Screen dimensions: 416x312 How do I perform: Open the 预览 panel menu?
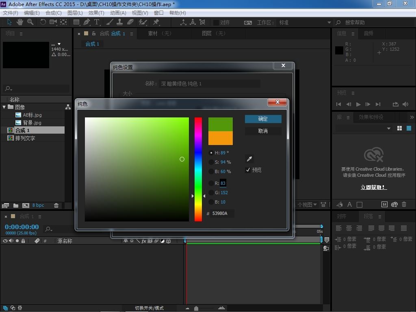pyautogui.click(x=353, y=93)
